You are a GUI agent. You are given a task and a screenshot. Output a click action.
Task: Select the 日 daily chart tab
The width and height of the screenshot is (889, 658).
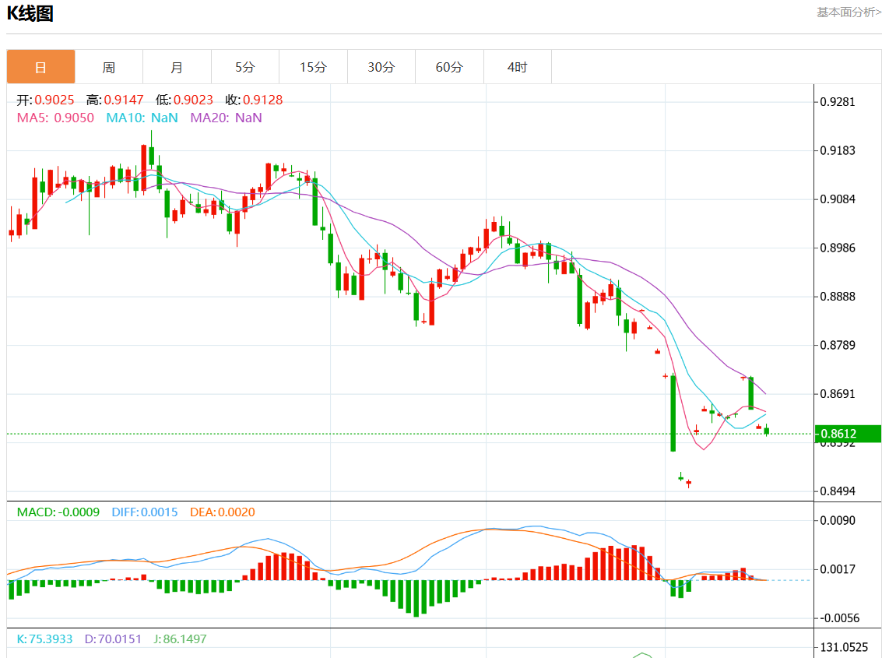(40, 67)
